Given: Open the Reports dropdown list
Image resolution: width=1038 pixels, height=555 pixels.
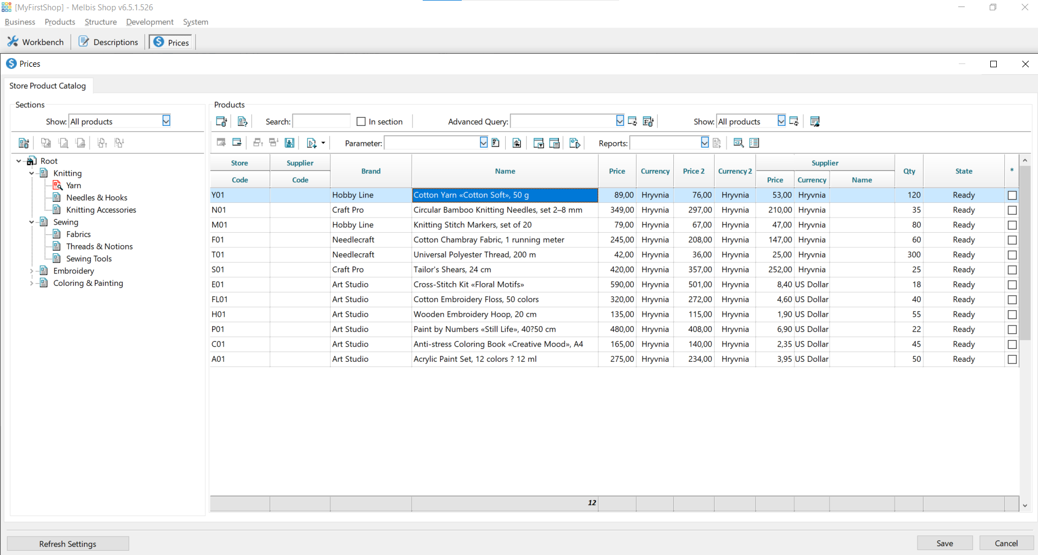Looking at the screenshot, I should [704, 143].
